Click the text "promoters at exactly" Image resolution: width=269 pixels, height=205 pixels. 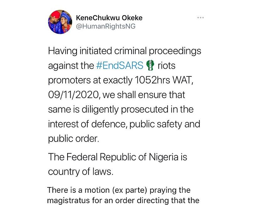tap(90, 80)
